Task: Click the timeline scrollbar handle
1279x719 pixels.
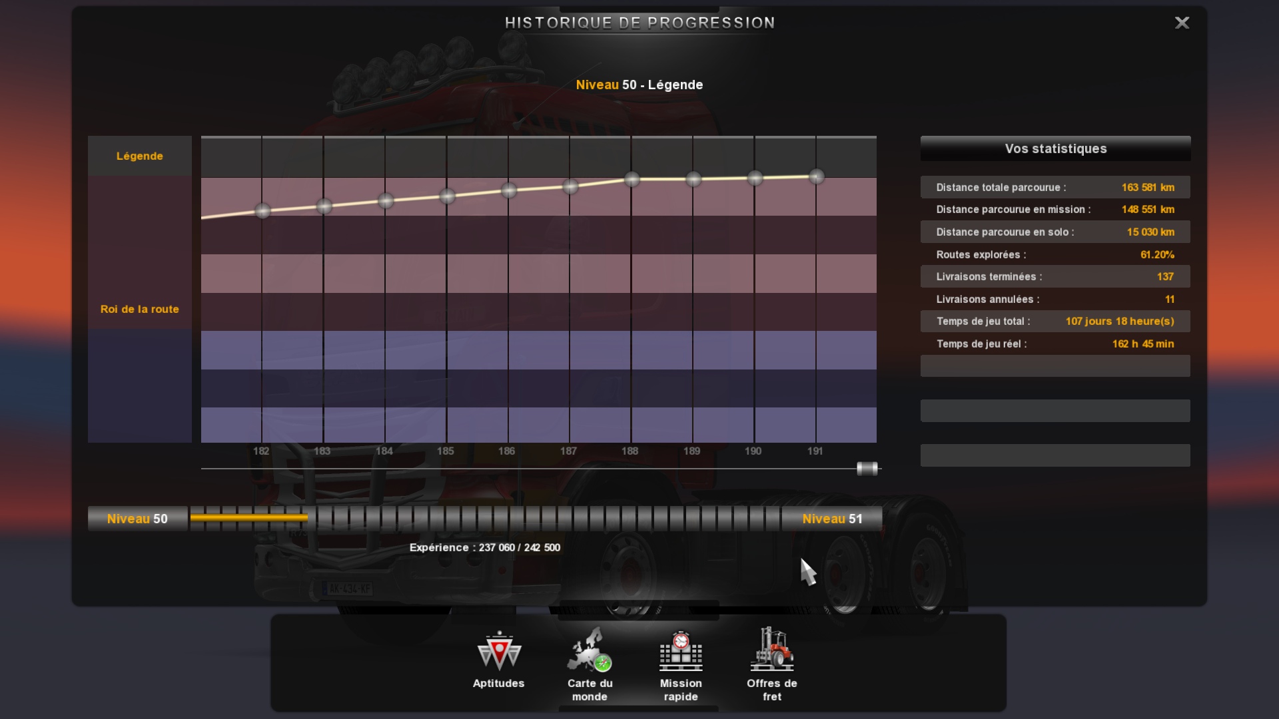Action: click(x=867, y=469)
